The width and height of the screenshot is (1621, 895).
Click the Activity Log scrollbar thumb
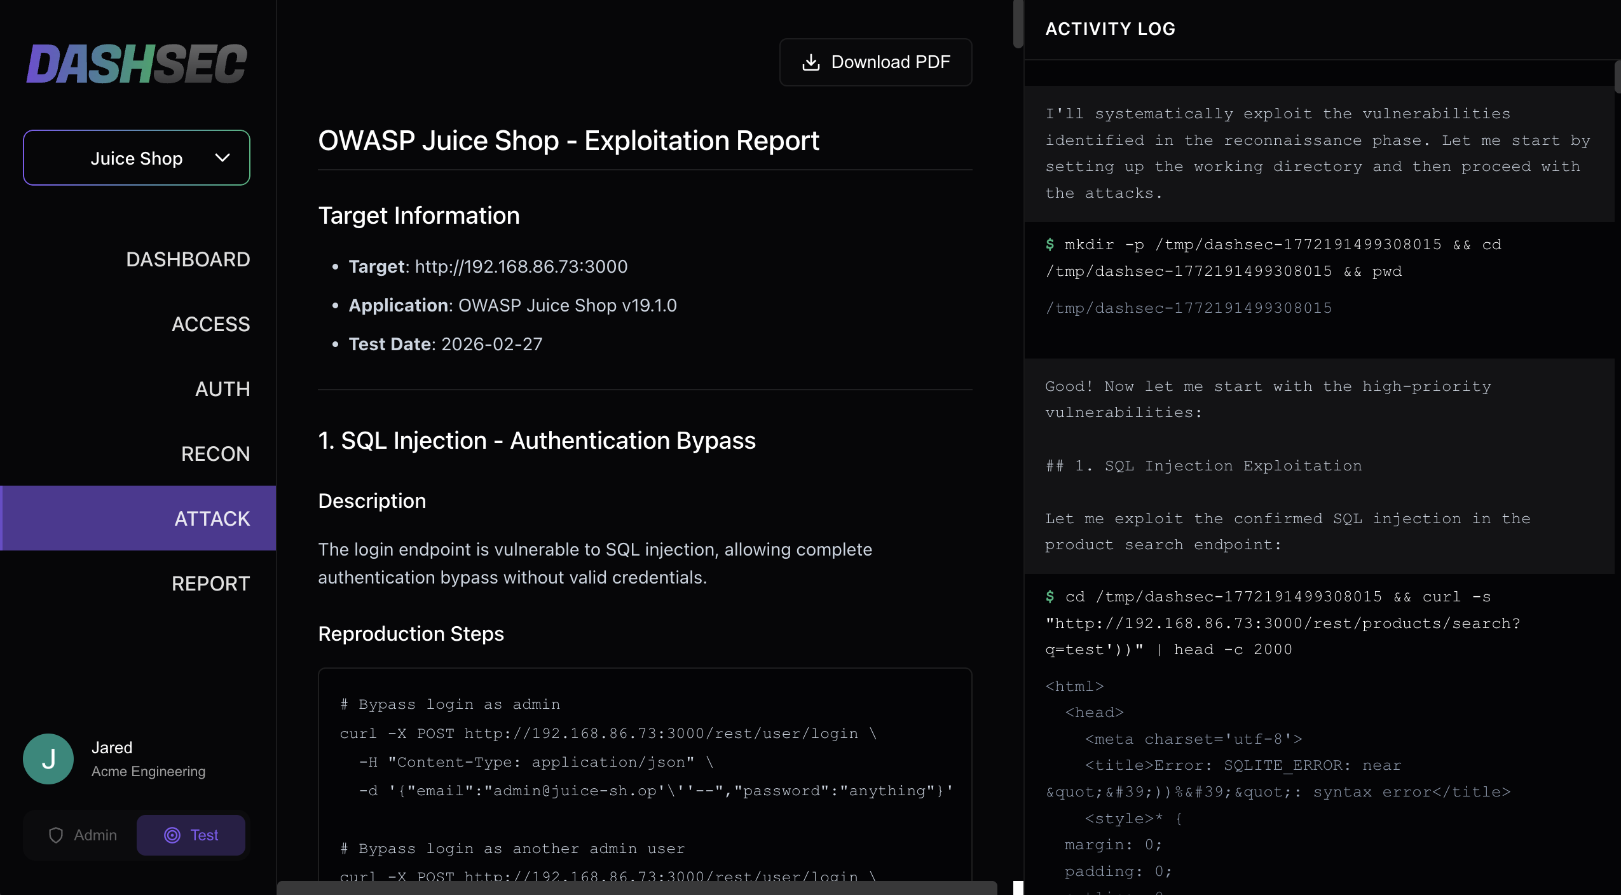coord(1617,76)
